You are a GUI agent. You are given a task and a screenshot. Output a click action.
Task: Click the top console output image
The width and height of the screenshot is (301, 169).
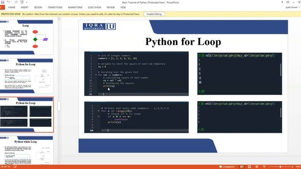pyautogui.click(x=239, y=74)
